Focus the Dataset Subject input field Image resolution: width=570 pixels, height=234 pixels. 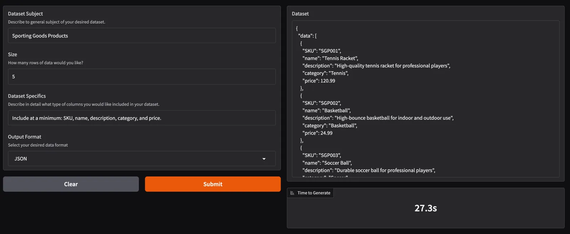(x=142, y=36)
